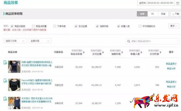Uncheck the 商品访客数 checkbox
181x111 pixels.
pyautogui.click(x=12, y=26)
